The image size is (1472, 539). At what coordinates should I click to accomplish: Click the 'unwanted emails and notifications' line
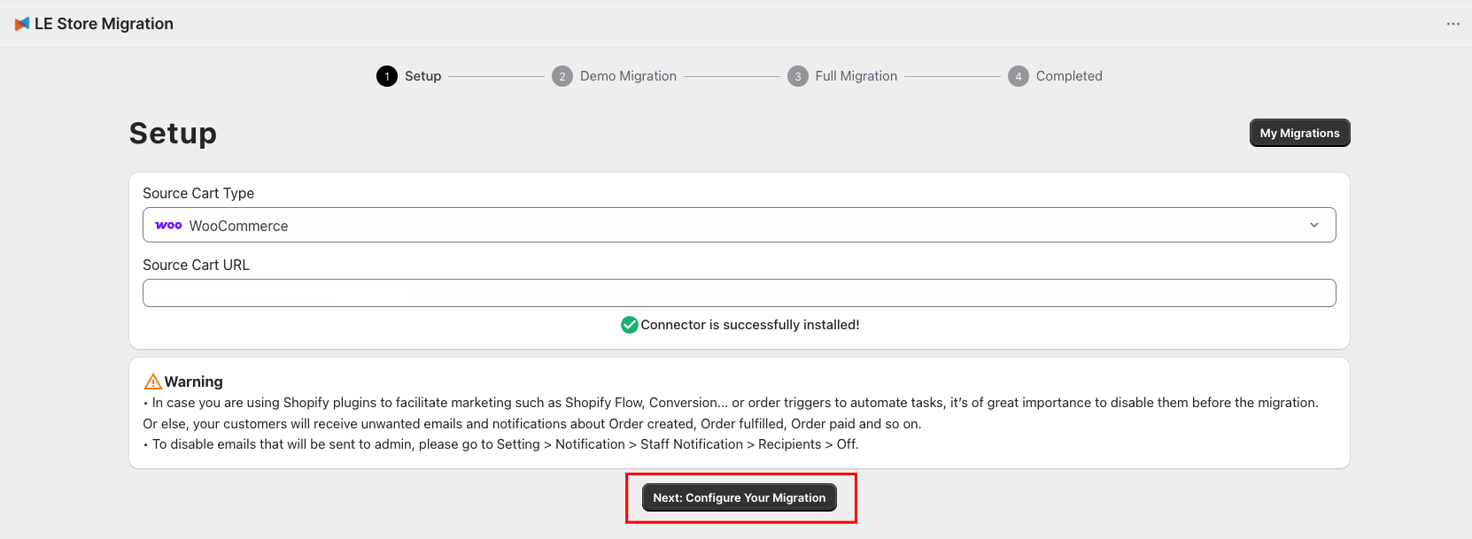click(532, 424)
